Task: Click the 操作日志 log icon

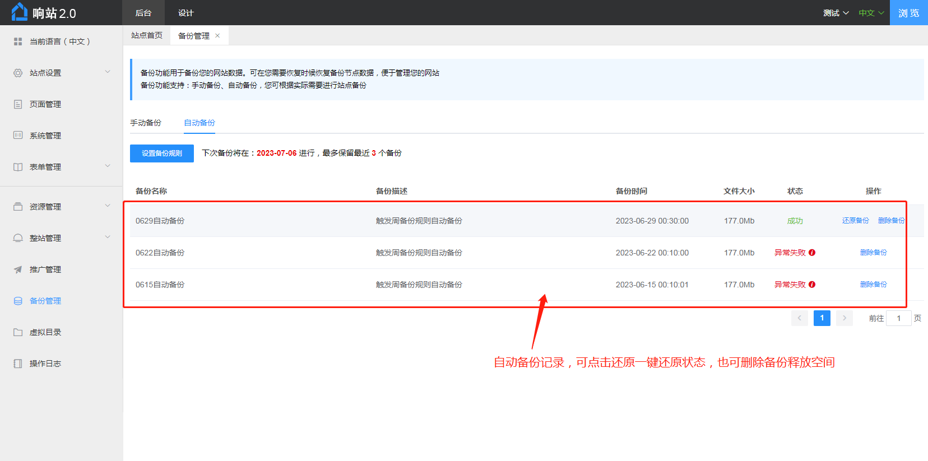Action: click(x=18, y=364)
